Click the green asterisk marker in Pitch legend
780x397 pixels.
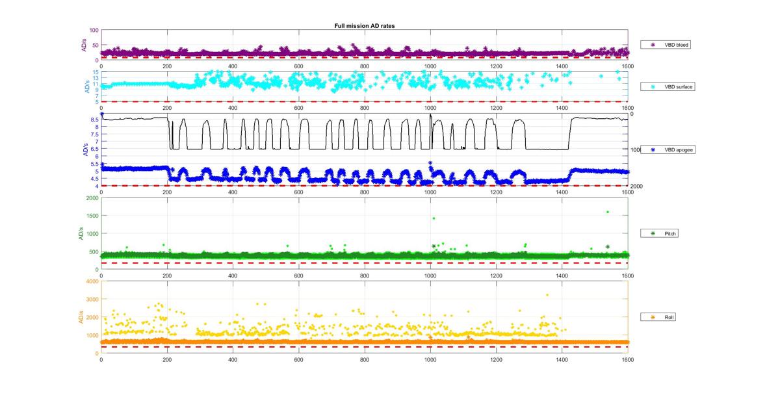tap(652, 233)
